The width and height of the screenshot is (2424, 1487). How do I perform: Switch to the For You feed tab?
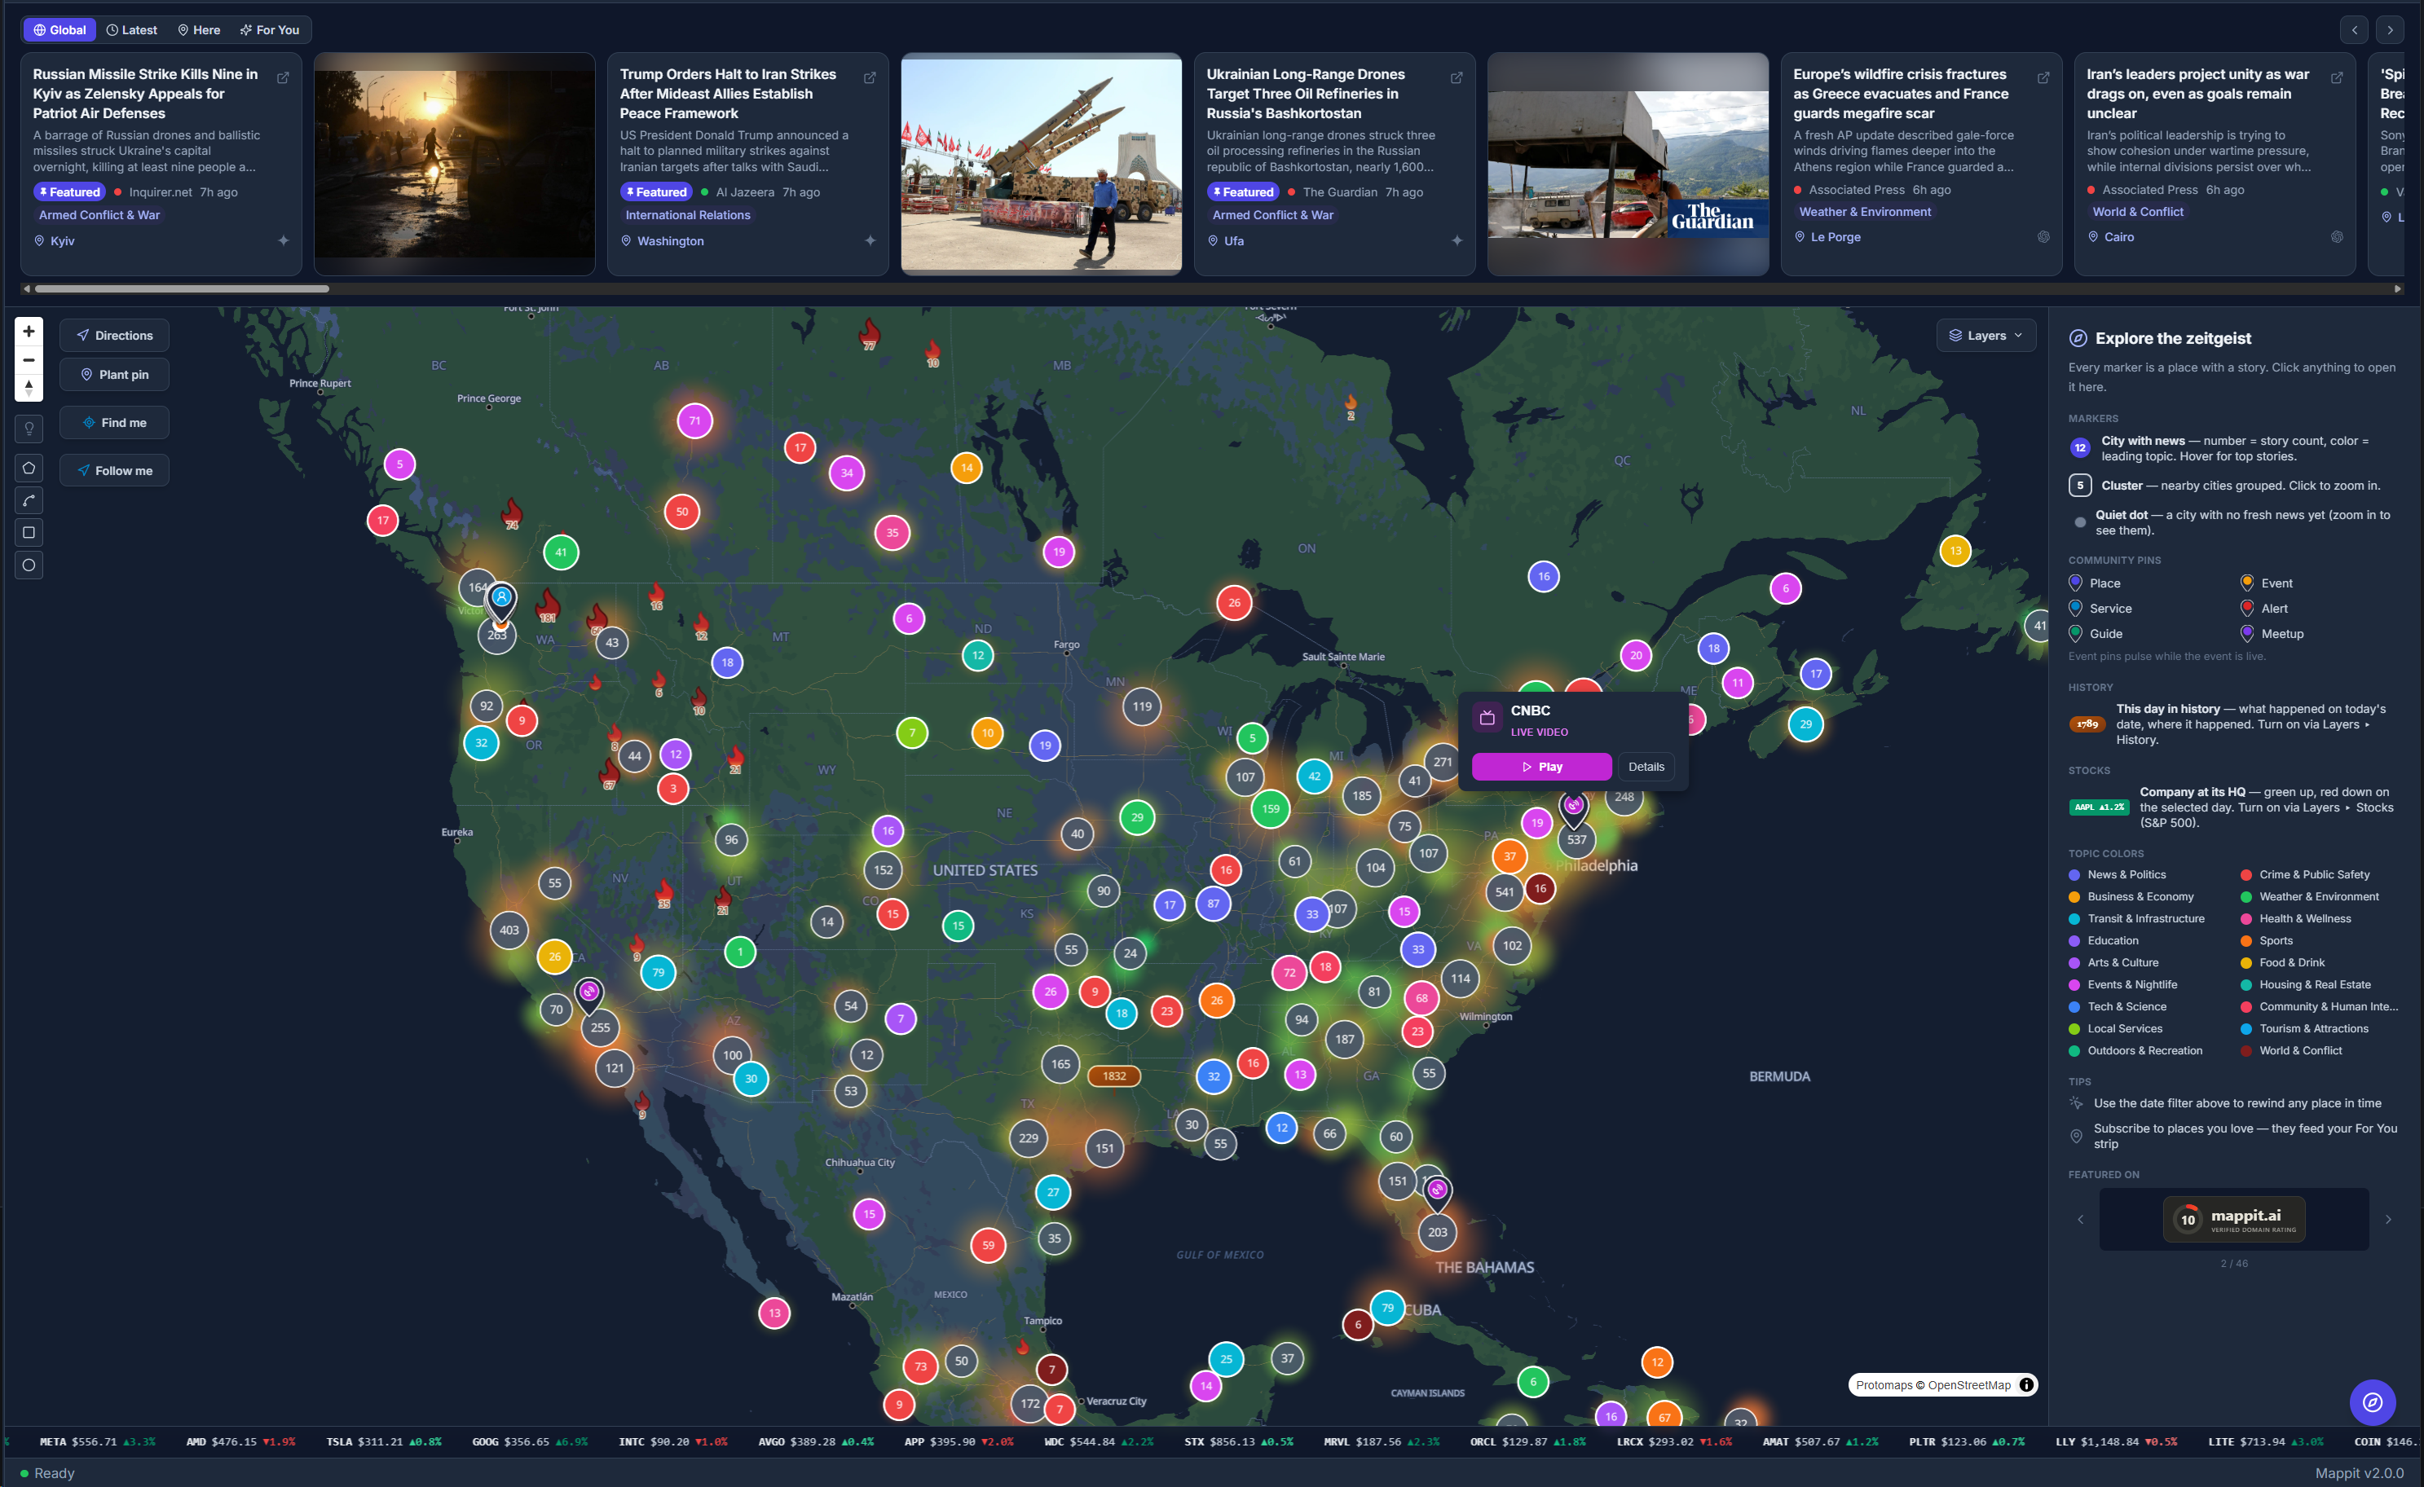tap(270, 30)
